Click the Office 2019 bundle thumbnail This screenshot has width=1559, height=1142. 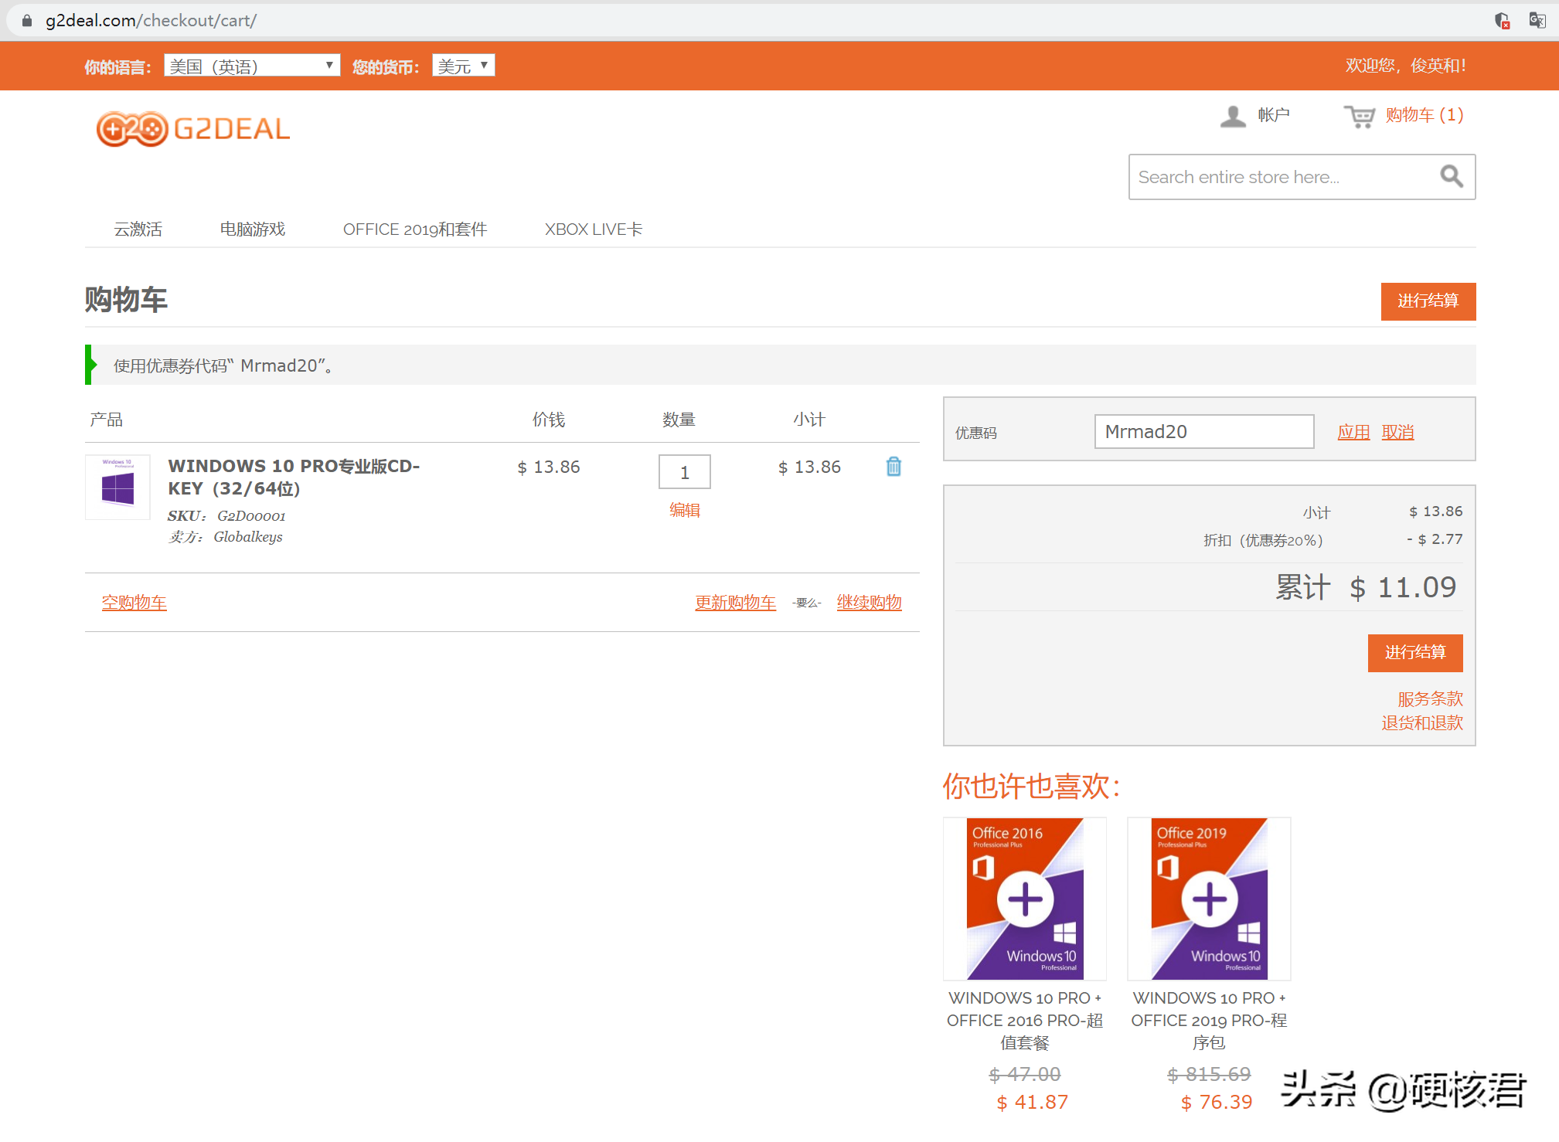(x=1213, y=898)
